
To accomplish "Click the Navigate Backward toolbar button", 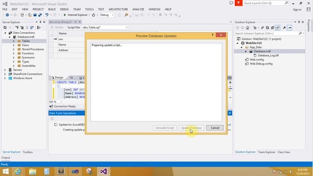I will (x=7, y=15).
